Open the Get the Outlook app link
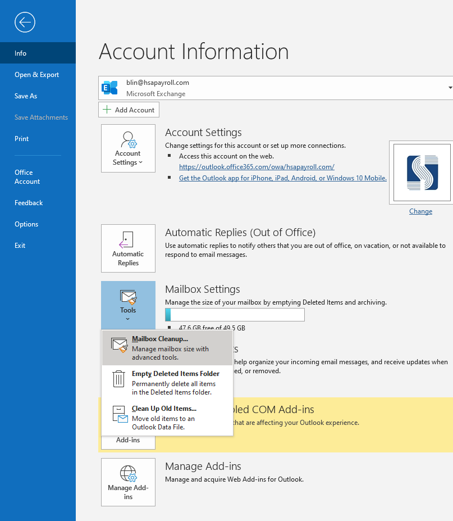 [x=283, y=178]
